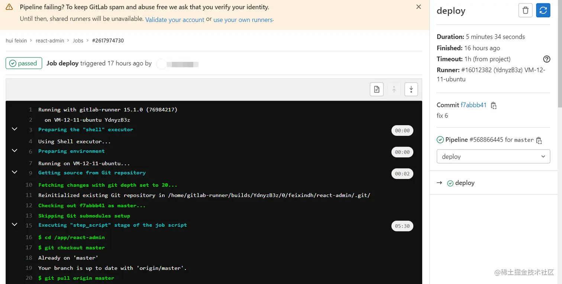Open the complete raw job log
Image resolution: width=562 pixels, height=284 pixels.
point(377,89)
